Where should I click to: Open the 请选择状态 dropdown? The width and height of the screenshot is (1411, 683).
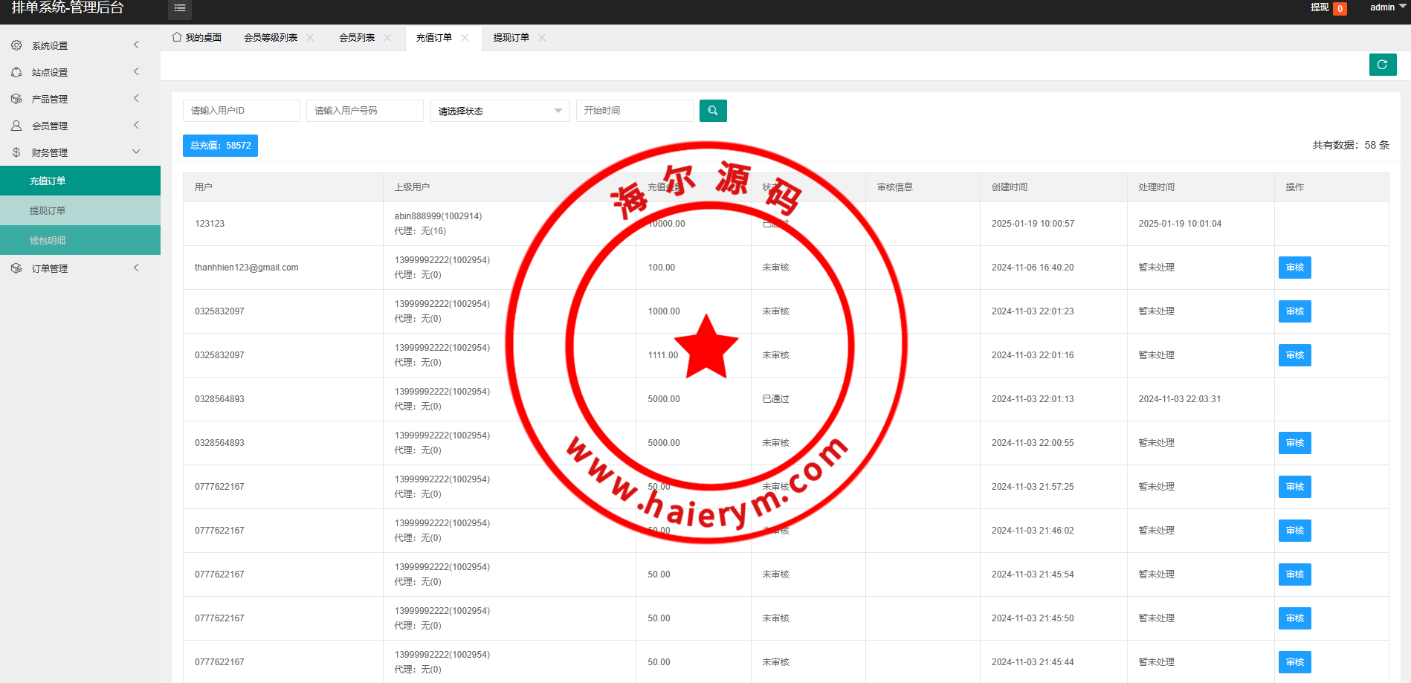[500, 111]
